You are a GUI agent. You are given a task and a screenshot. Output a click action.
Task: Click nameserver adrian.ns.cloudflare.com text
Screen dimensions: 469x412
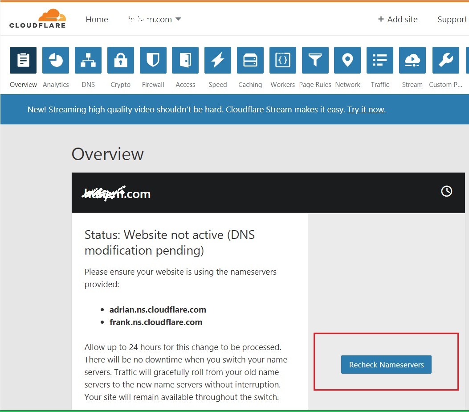click(x=158, y=309)
